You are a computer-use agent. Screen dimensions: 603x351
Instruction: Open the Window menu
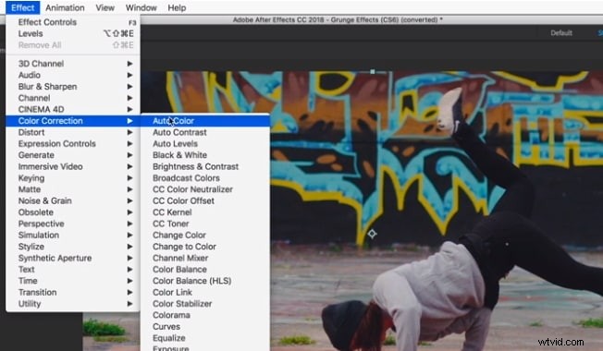pyautogui.click(x=142, y=7)
